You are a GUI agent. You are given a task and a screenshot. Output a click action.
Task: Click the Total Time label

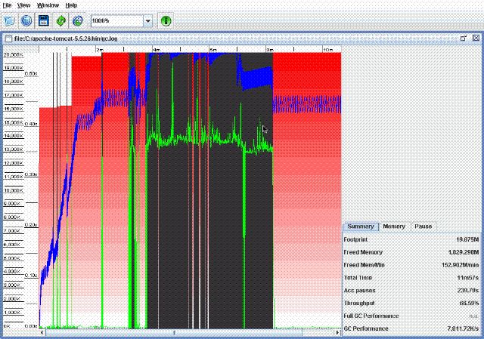click(358, 278)
